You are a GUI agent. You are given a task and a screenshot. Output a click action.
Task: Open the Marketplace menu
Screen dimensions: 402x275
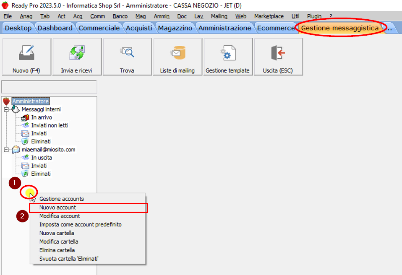tap(269, 16)
